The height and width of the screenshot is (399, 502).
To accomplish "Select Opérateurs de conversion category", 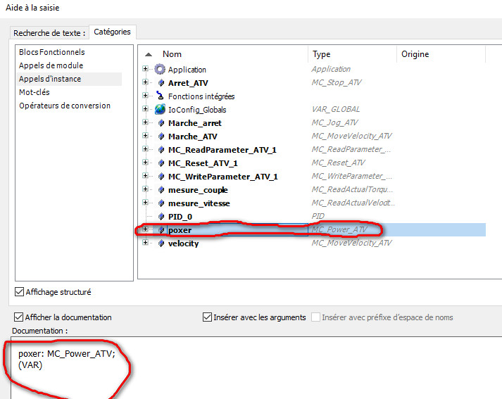I will click(x=64, y=106).
